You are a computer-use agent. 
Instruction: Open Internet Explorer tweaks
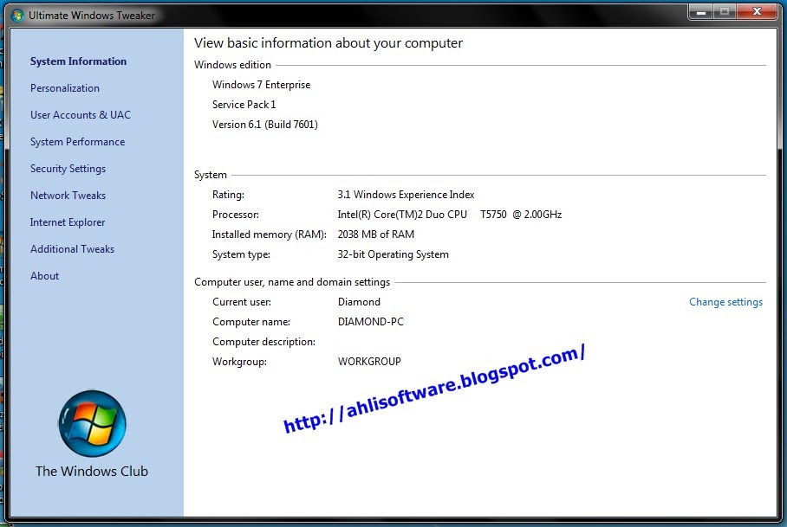point(68,222)
